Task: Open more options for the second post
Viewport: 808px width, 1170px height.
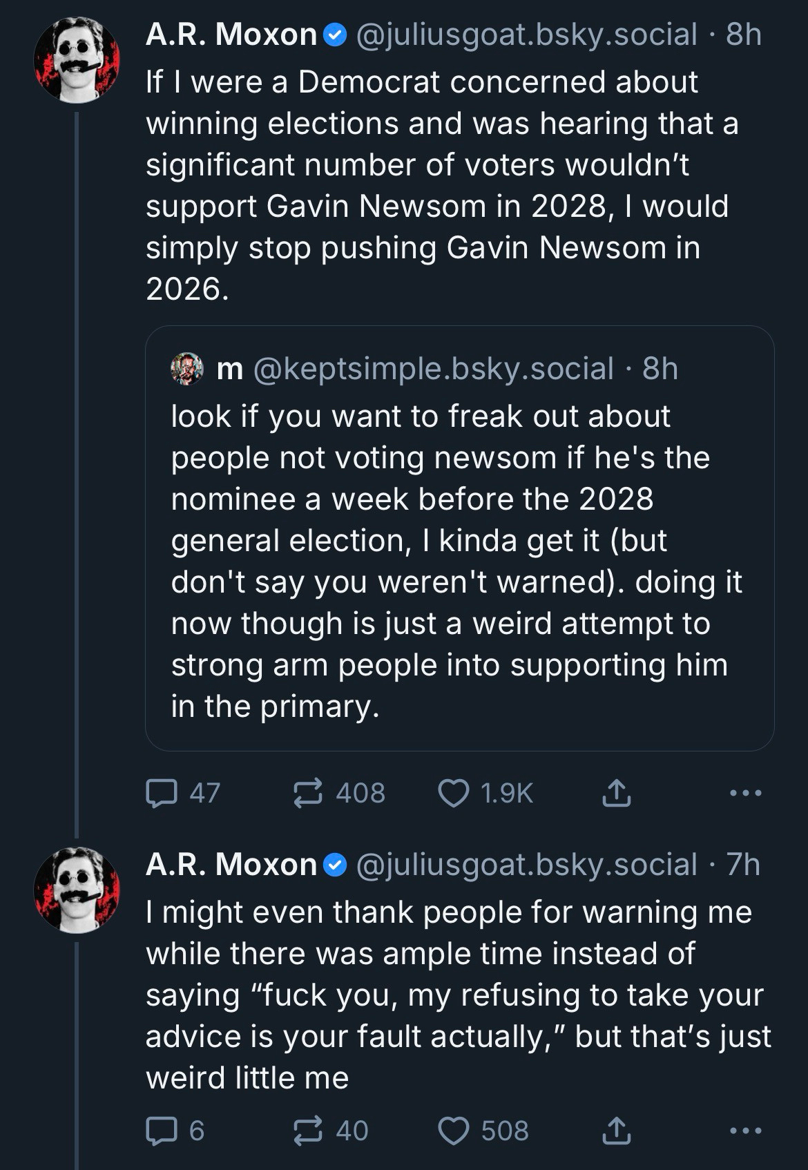Action: [x=747, y=1131]
